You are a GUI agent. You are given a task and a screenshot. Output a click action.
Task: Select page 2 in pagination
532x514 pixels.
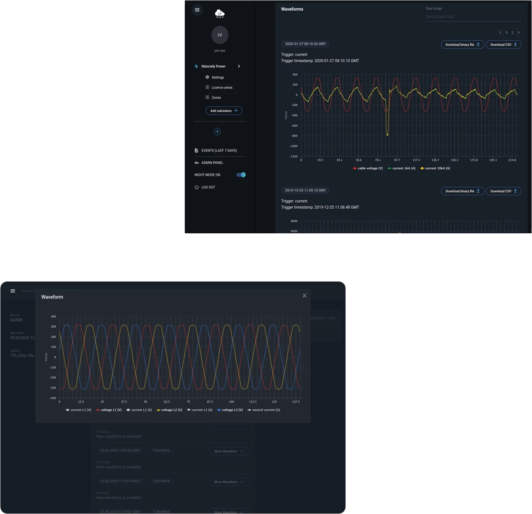pos(513,33)
